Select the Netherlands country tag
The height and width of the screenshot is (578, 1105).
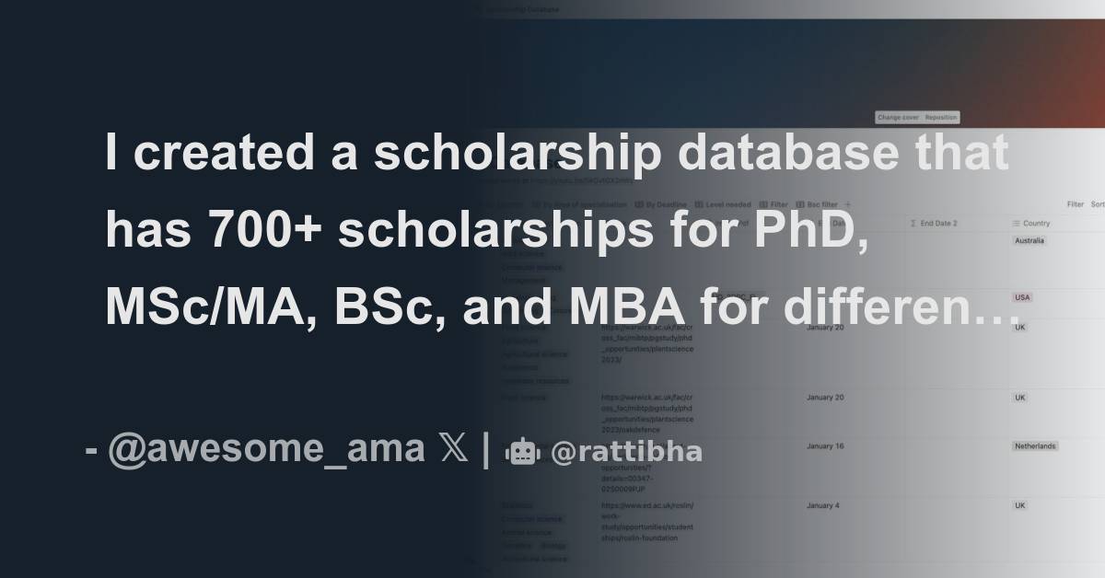pyautogui.click(x=1035, y=446)
